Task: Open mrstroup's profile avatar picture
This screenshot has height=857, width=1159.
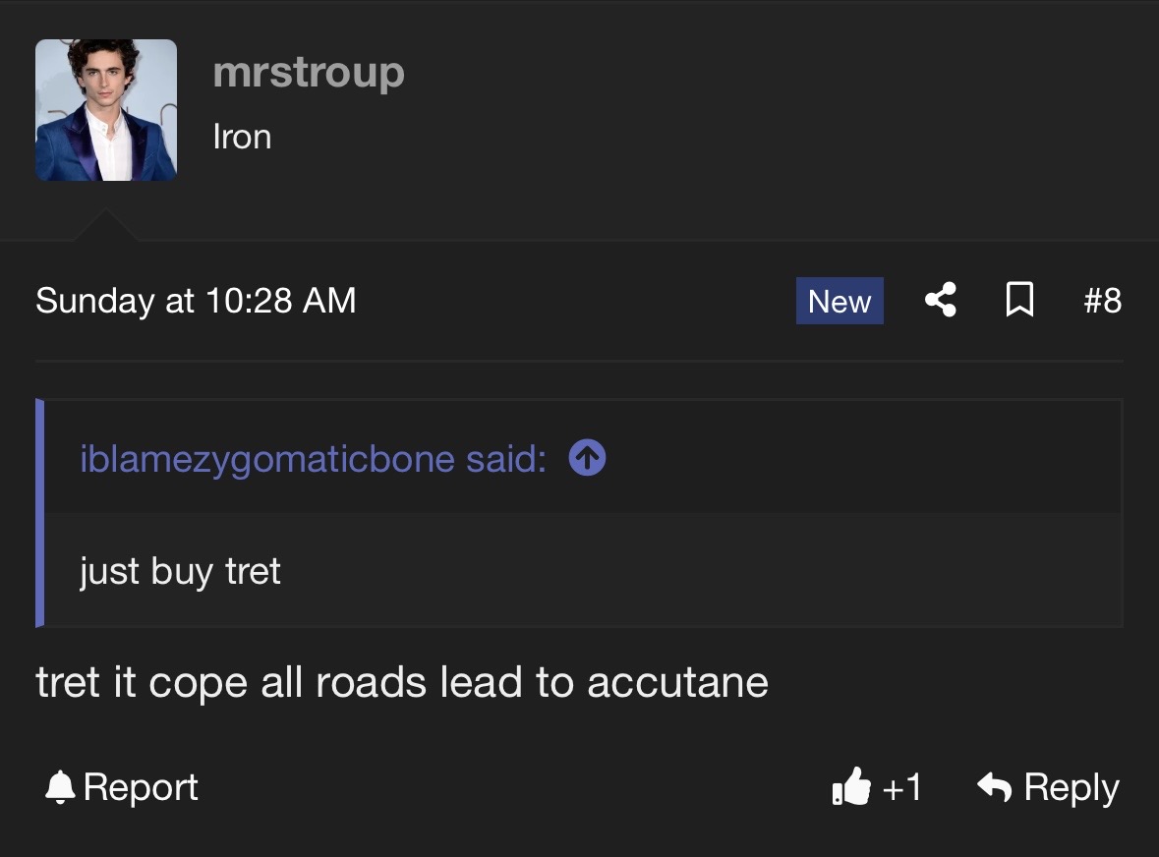Action: click(x=106, y=110)
